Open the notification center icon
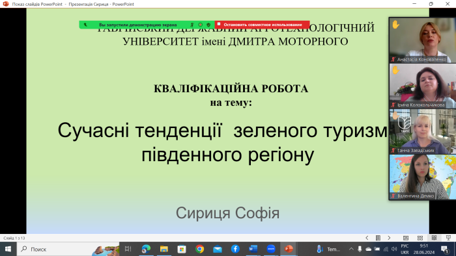456x256 pixels. 445,250
